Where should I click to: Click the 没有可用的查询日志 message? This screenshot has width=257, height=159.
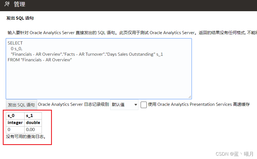click(26, 137)
